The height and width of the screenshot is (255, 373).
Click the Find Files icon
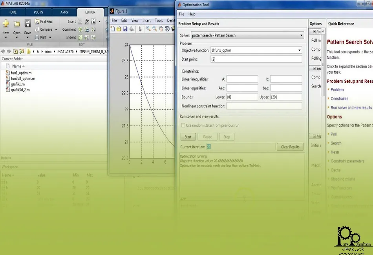[x=37, y=22]
